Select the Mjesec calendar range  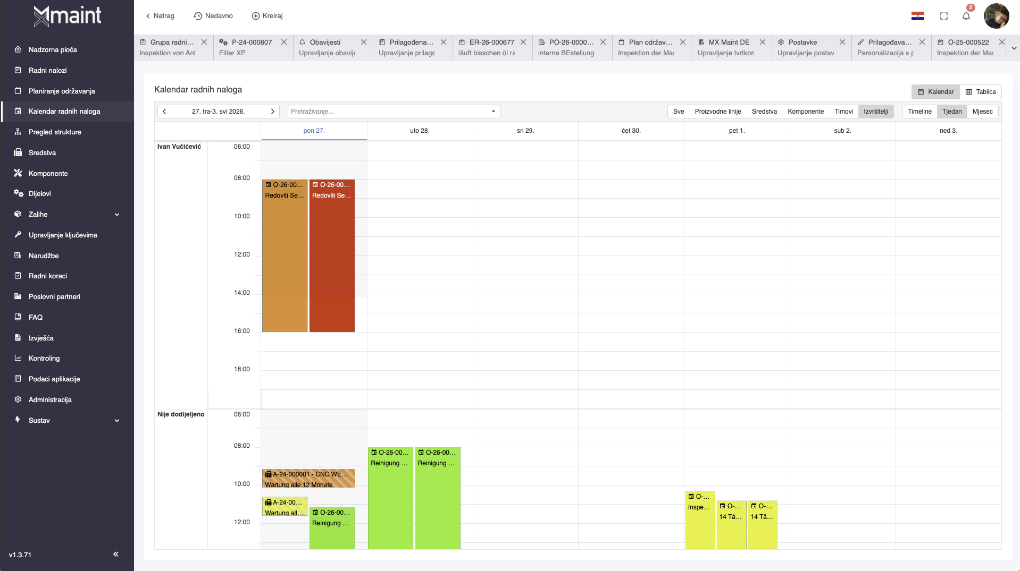(x=982, y=112)
